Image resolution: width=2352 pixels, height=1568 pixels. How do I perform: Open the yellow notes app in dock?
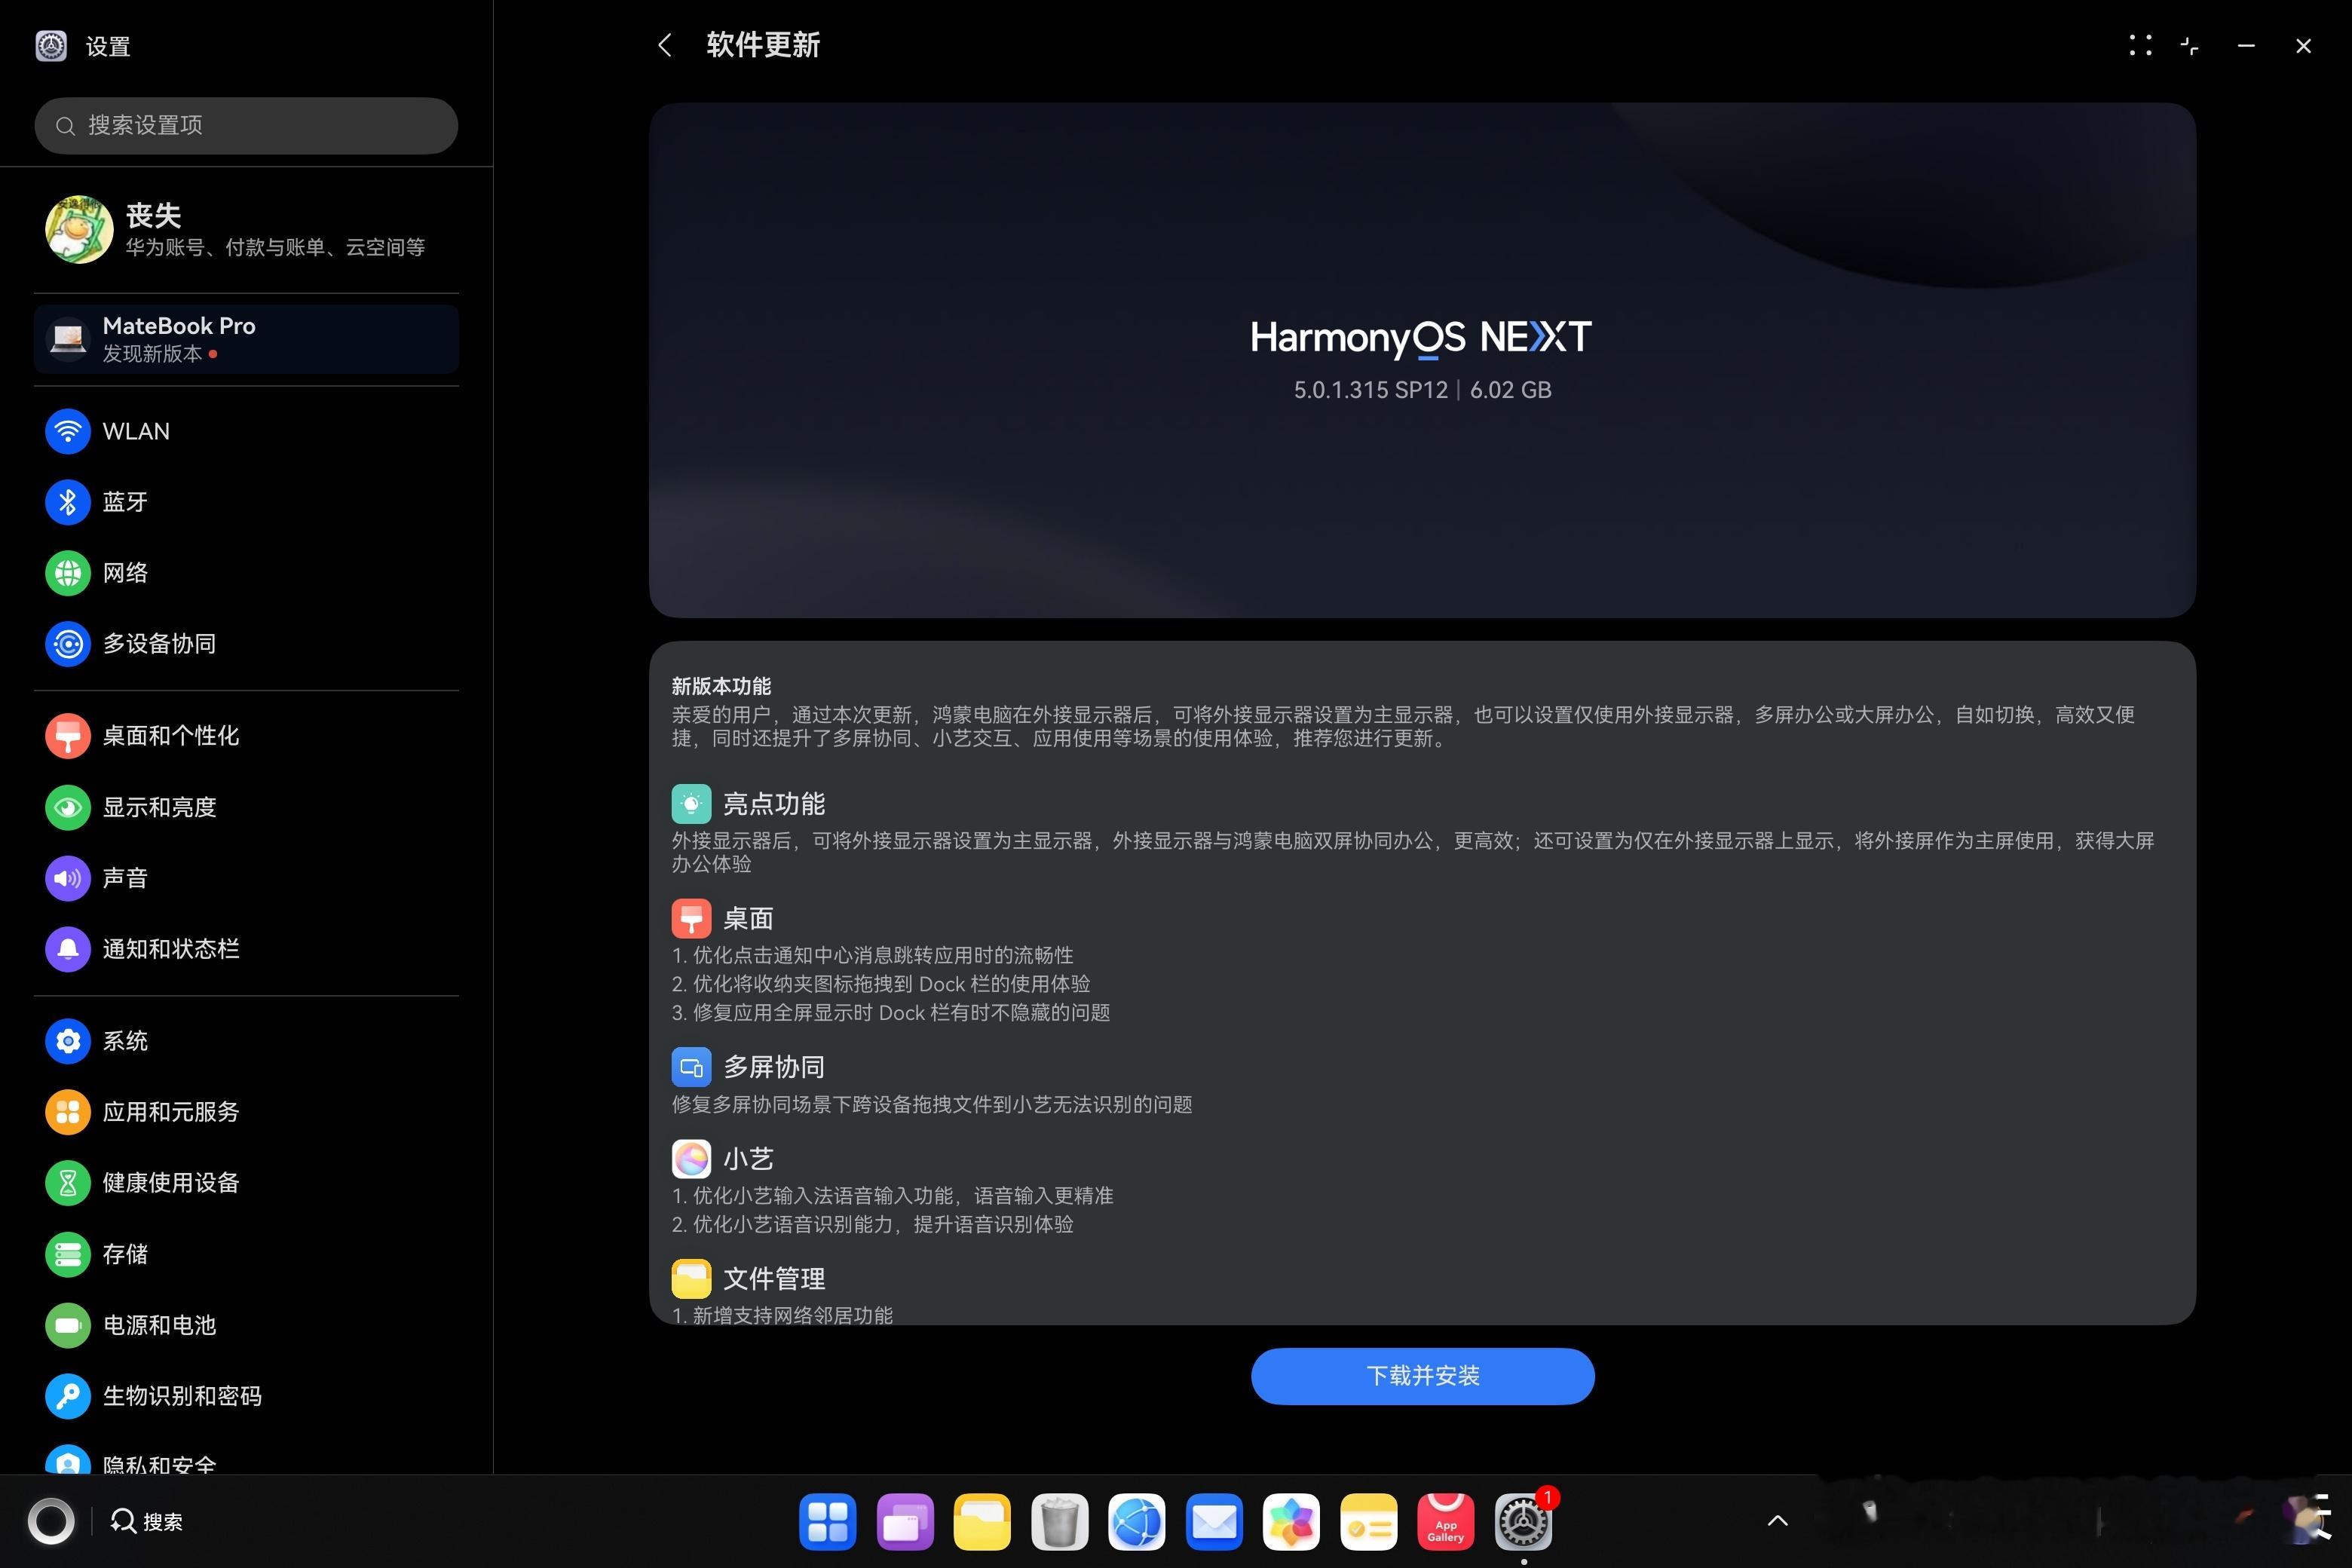point(1368,1522)
